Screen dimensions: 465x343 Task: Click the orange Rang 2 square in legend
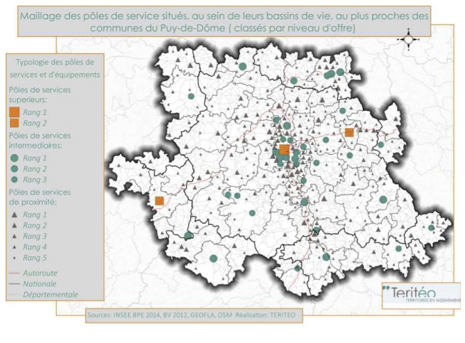pyautogui.click(x=14, y=123)
